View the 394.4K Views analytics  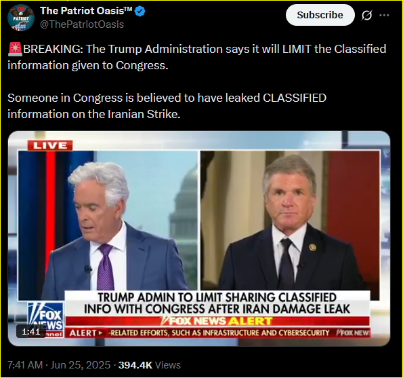pyautogui.click(x=149, y=365)
